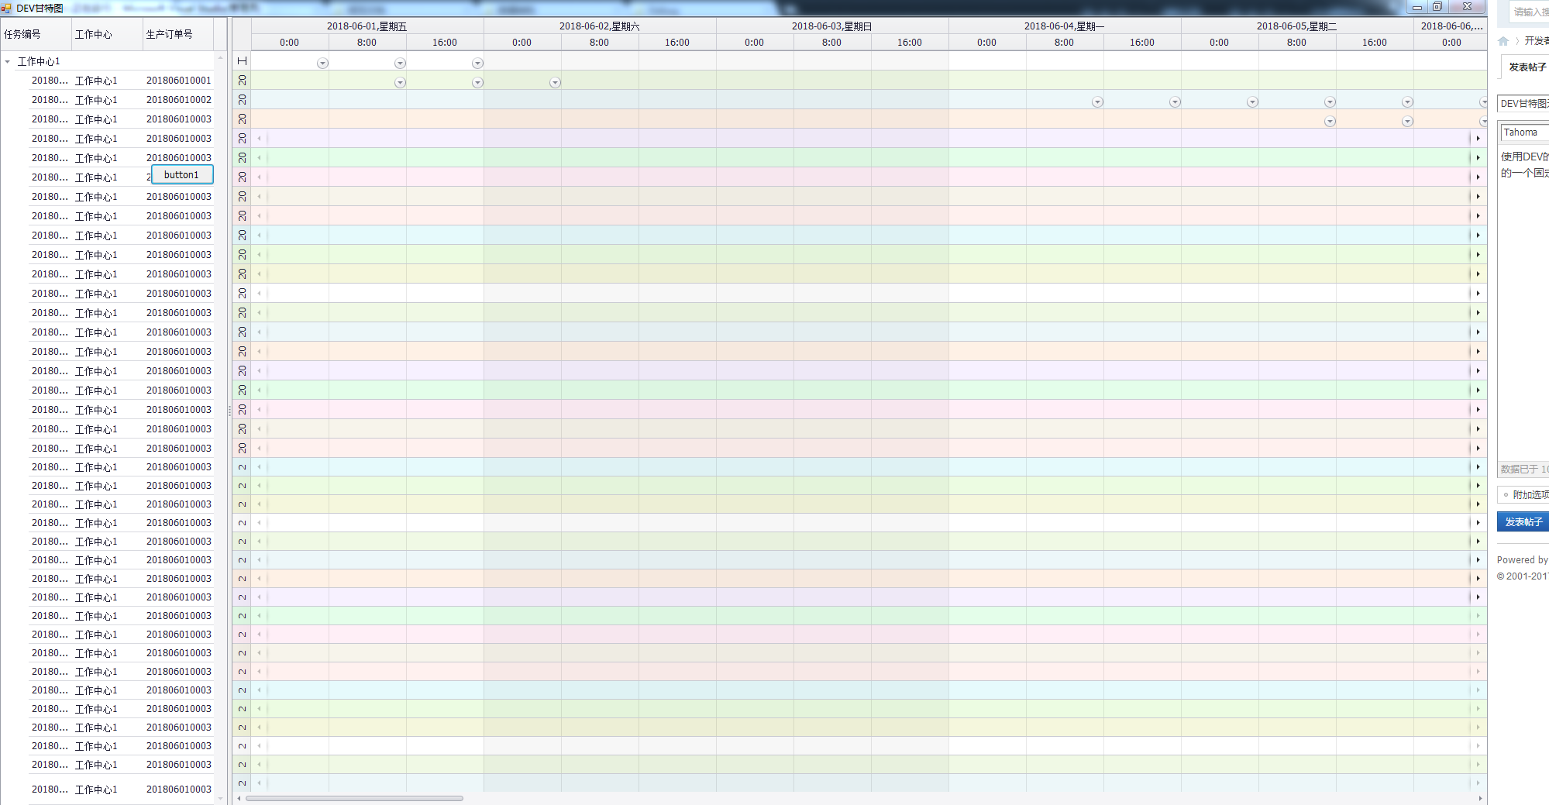Select order number cell 201806010002
Viewport: 1549px width, 805px height.
point(178,100)
